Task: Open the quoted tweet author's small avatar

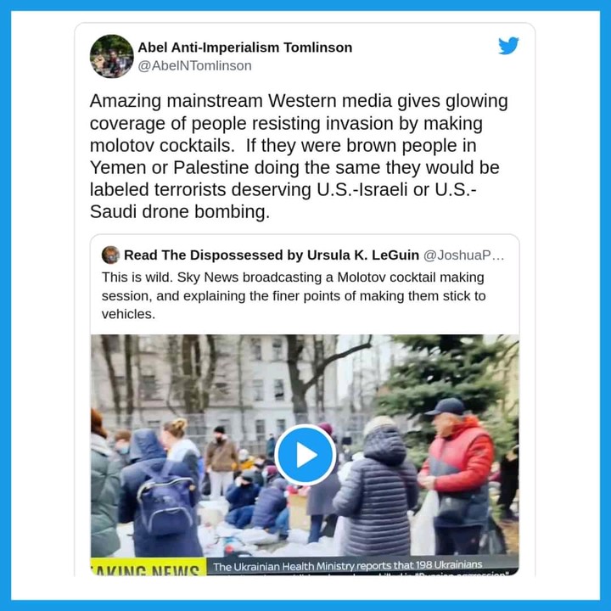Action: (x=110, y=255)
